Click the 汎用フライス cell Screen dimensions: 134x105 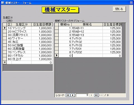point(21,35)
